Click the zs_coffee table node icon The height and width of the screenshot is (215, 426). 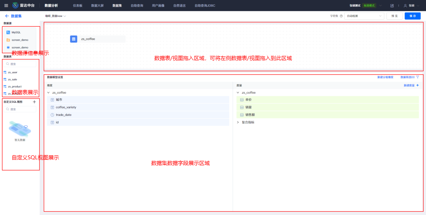click(74, 39)
